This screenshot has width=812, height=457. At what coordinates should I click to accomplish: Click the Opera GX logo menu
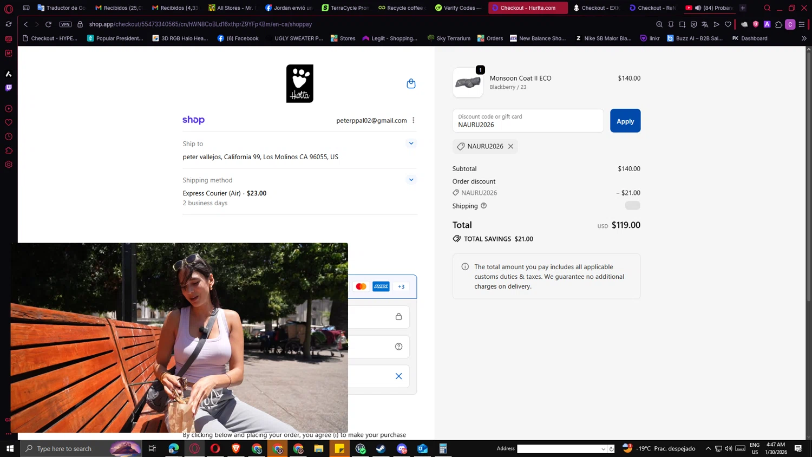(x=9, y=8)
